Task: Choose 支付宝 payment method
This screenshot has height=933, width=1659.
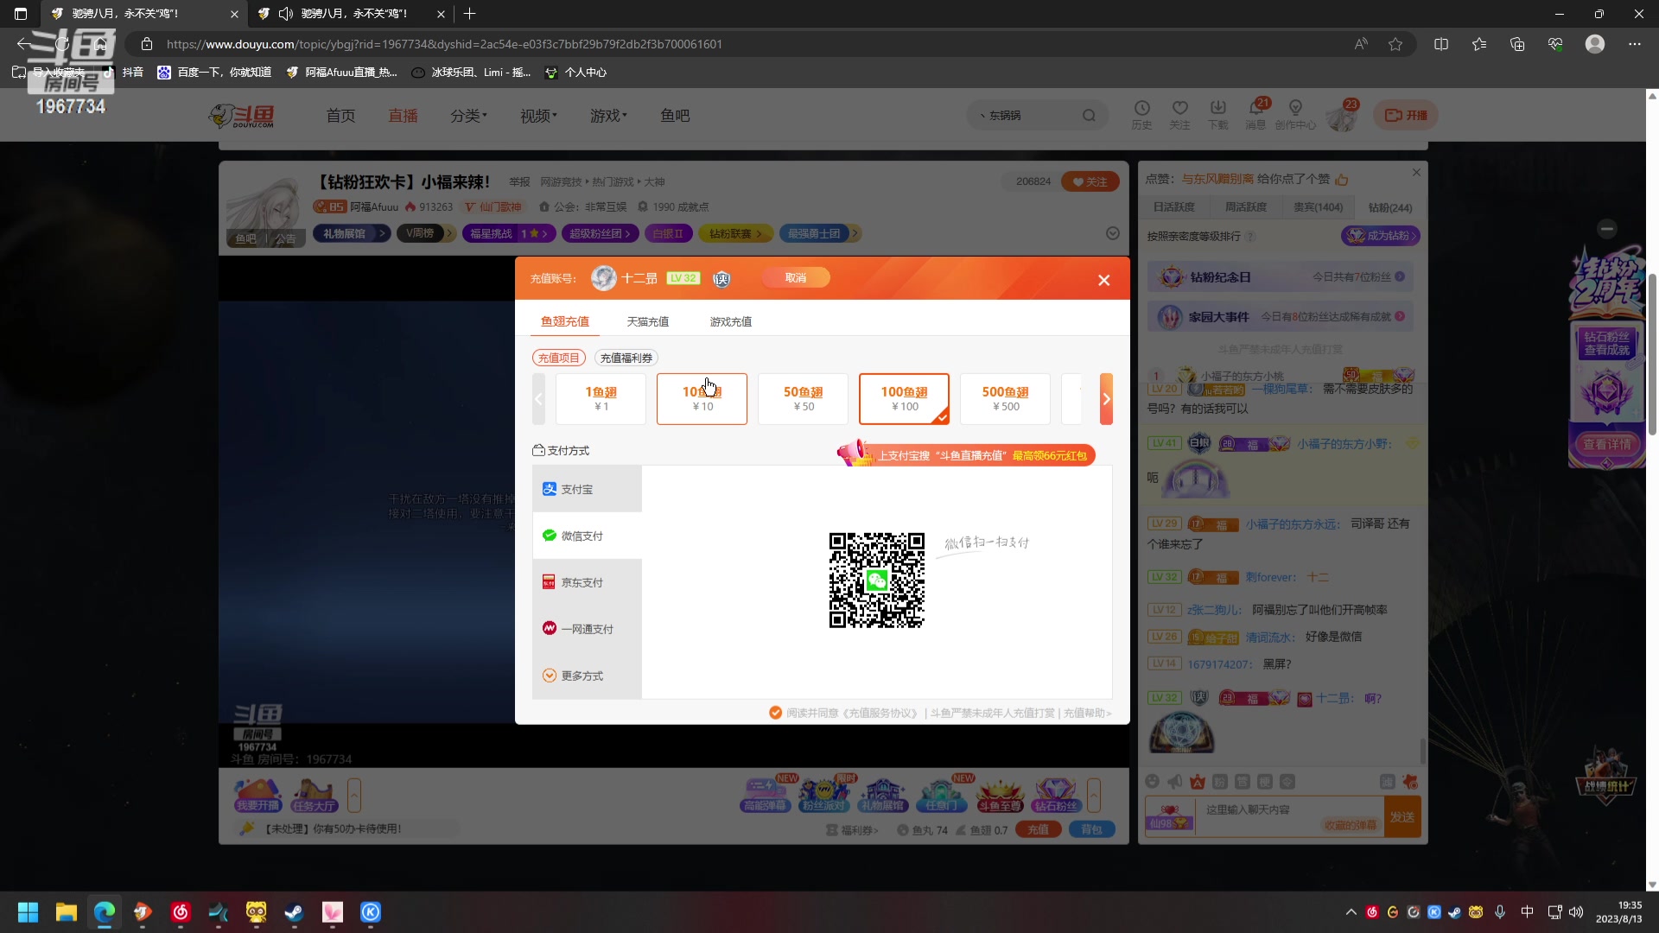Action: [x=576, y=489]
